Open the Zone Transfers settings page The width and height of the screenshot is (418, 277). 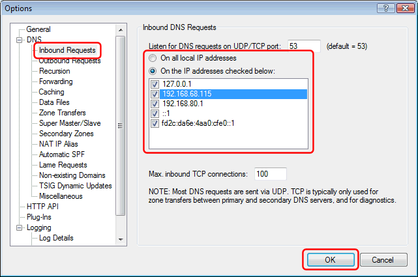62,113
